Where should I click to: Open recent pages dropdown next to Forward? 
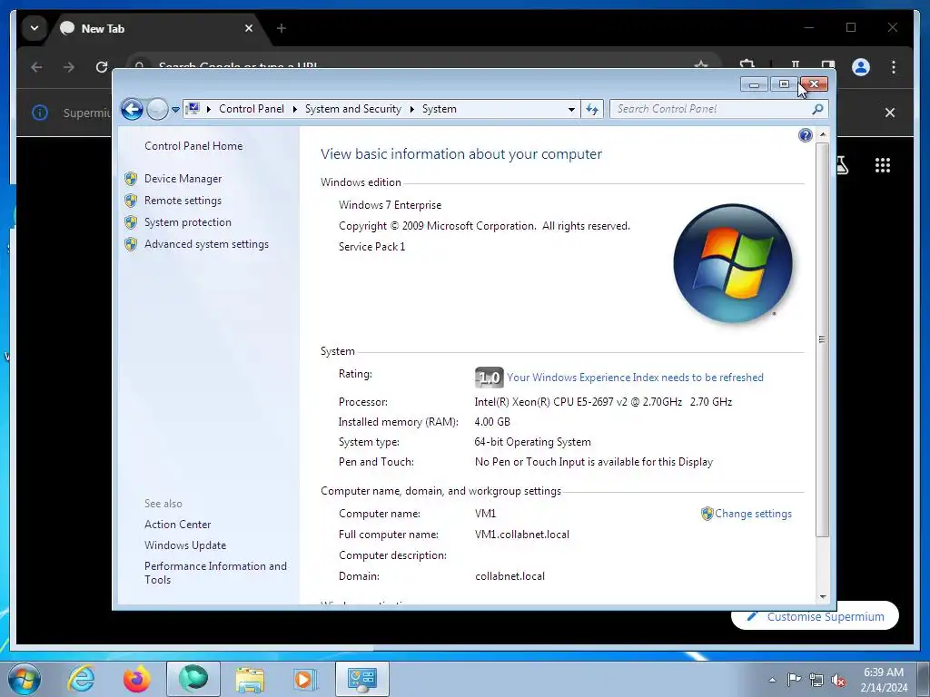[175, 109]
